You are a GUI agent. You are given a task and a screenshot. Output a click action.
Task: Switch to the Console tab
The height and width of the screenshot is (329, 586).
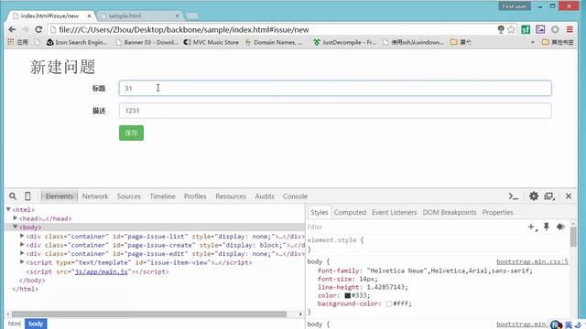[x=295, y=196]
